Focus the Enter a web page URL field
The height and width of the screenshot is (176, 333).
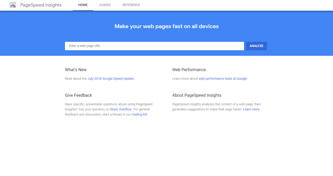(x=154, y=46)
